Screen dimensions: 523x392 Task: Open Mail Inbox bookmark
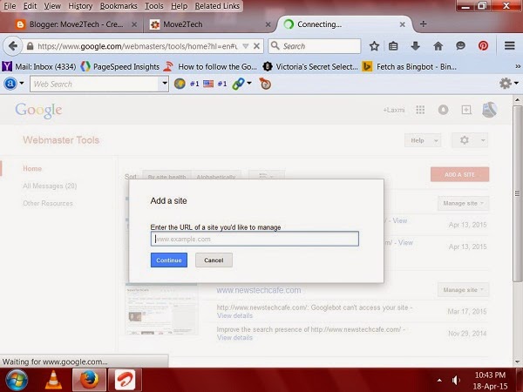(39, 67)
